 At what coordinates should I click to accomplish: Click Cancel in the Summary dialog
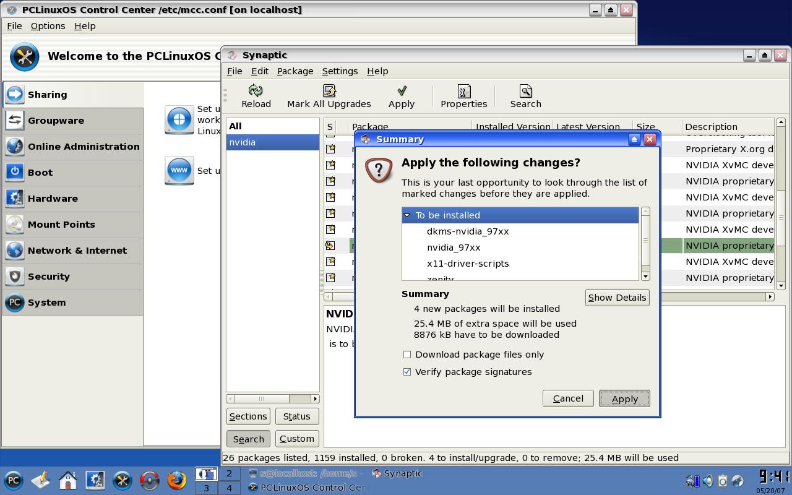(568, 398)
